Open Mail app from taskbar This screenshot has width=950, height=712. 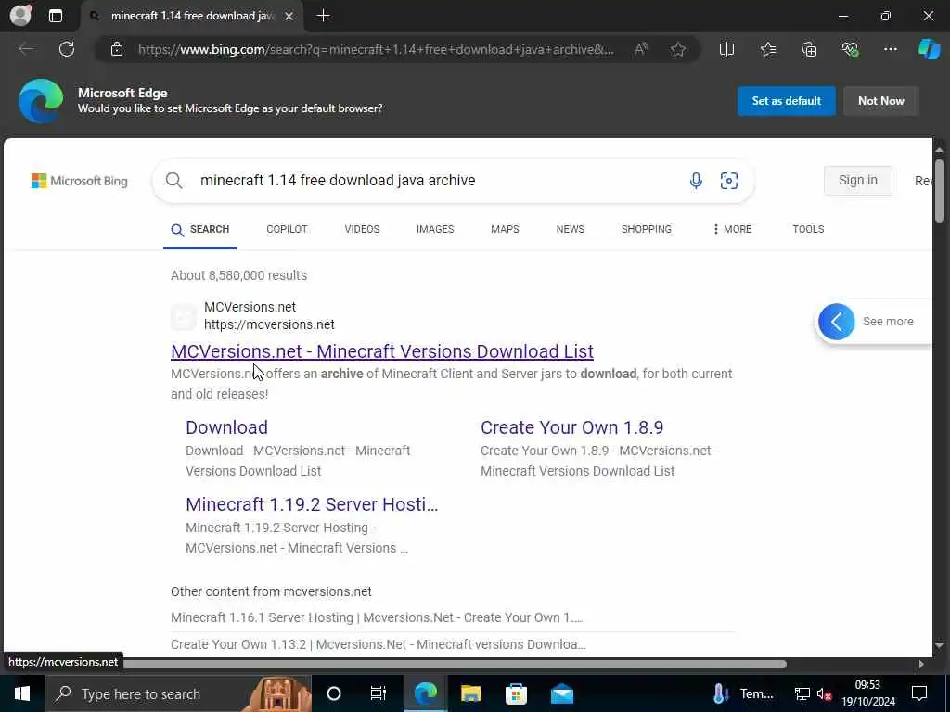point(561,693)
